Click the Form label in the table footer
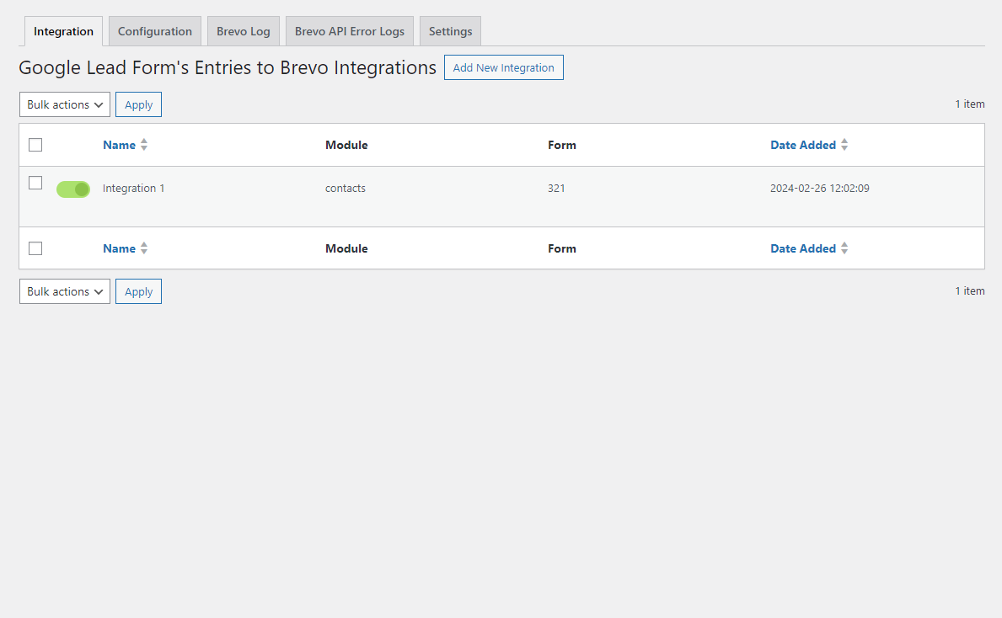Viewport: 1002px width, 618px height. click(x=562, y=248)
